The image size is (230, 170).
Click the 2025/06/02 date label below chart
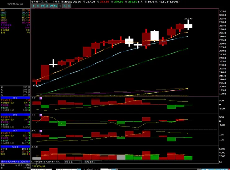39,166
